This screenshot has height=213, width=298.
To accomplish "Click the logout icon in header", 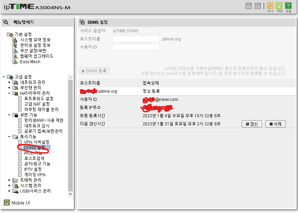I will 258,6.
